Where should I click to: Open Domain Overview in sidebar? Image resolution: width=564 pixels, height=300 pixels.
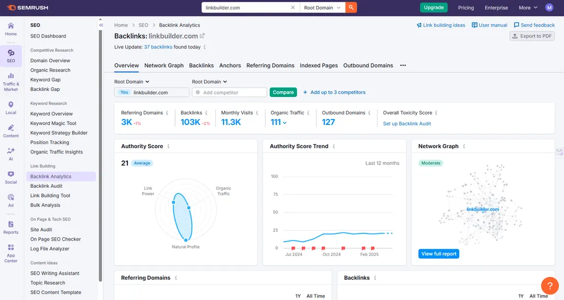[50, 61]
